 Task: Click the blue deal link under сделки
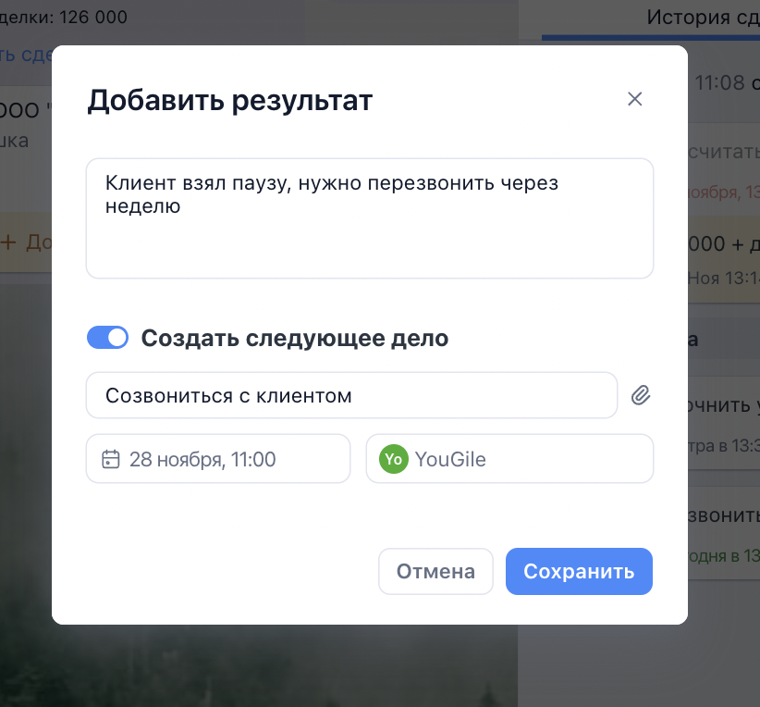[x=25, y=55]
